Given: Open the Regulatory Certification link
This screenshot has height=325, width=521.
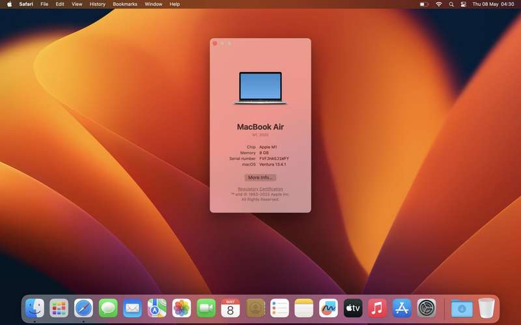Looking at the screenshot, I should tap(260, 189).
